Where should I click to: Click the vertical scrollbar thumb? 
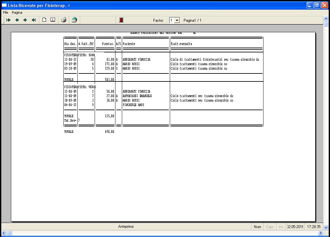click(x=326, y=24)
